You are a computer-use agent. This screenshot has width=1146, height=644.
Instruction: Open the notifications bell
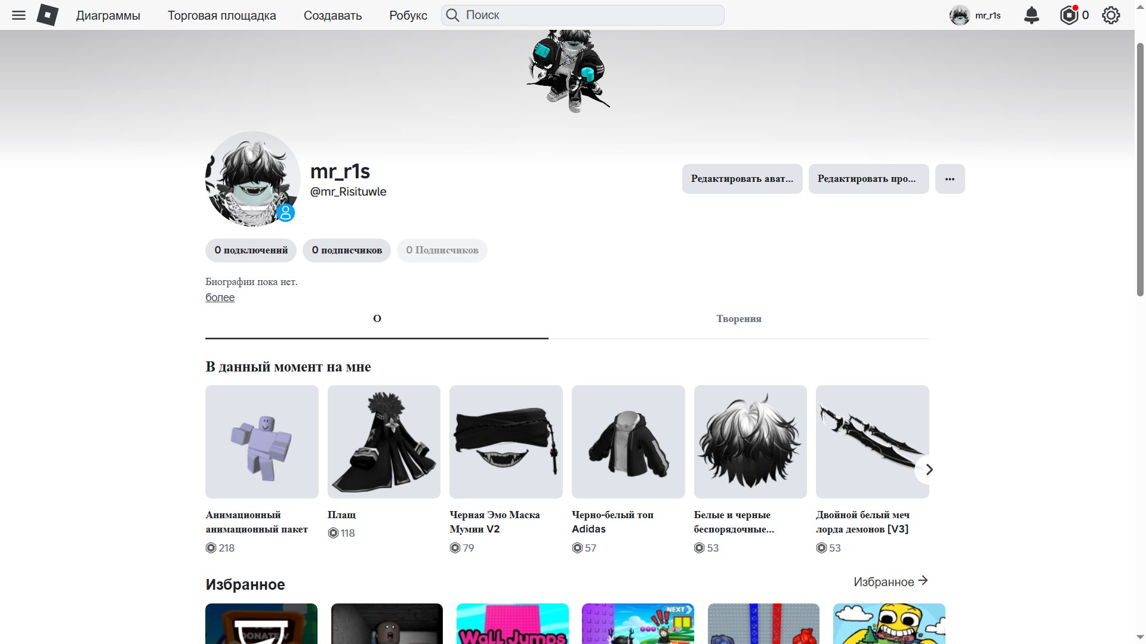1031,15
